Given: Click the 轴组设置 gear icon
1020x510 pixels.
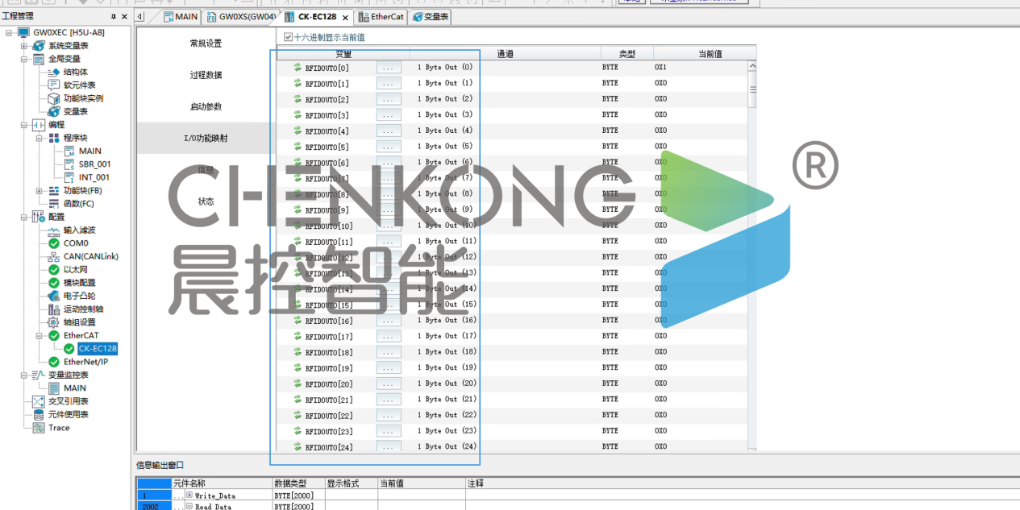Looking at the screenshot, I should click(54, 322).
